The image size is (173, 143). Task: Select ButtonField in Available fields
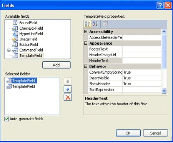(x=28, y=45)
